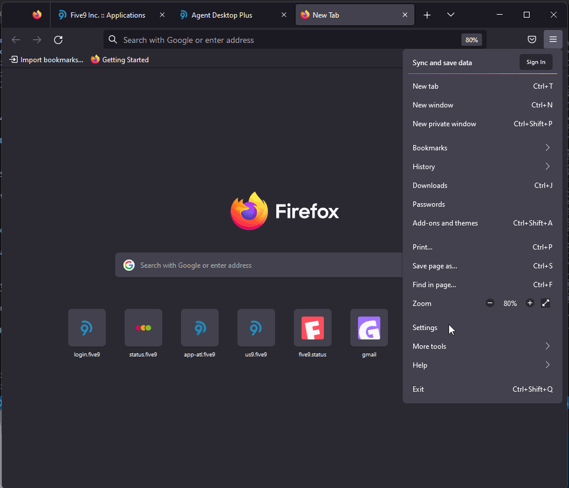Open the Firefox hamburger application menu button
The width and height of the screenshot is (569, 488).
[553, 39]
